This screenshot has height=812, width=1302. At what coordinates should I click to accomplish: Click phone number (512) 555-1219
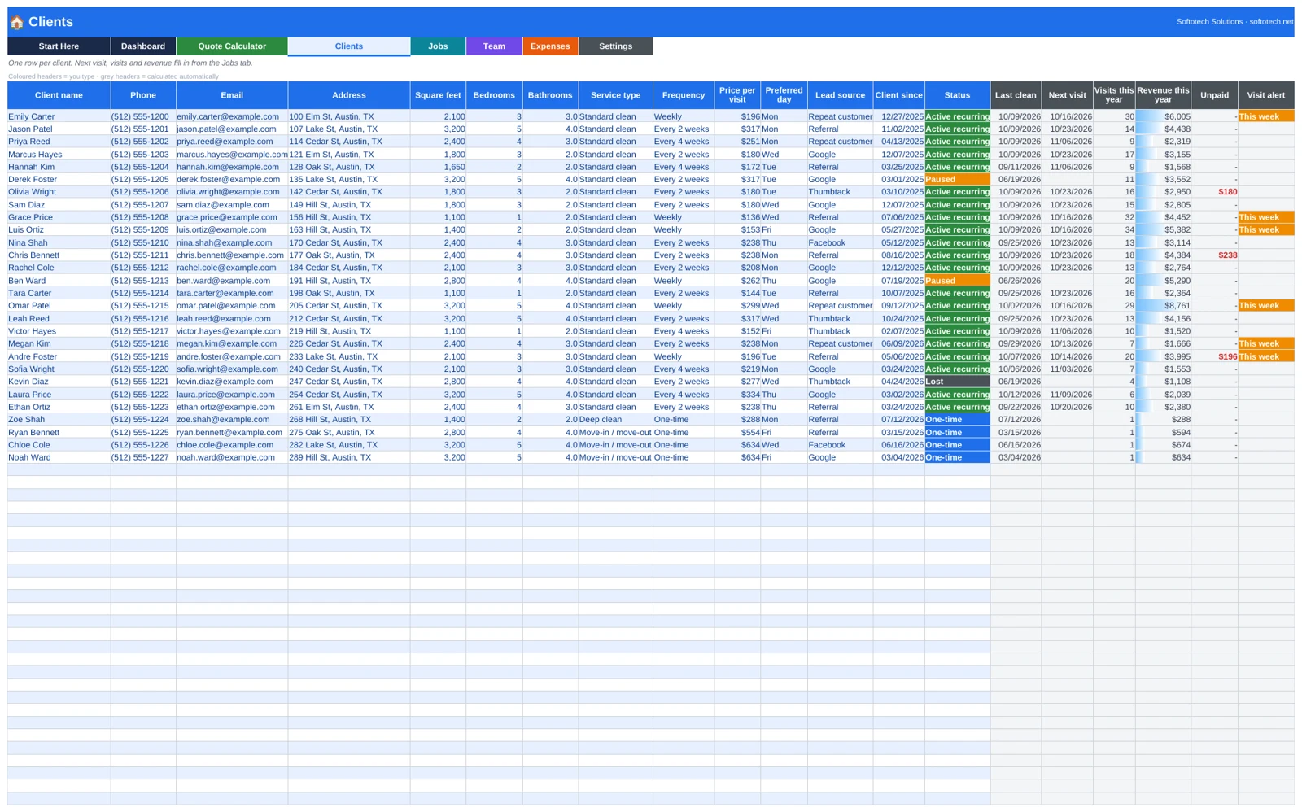143,356
